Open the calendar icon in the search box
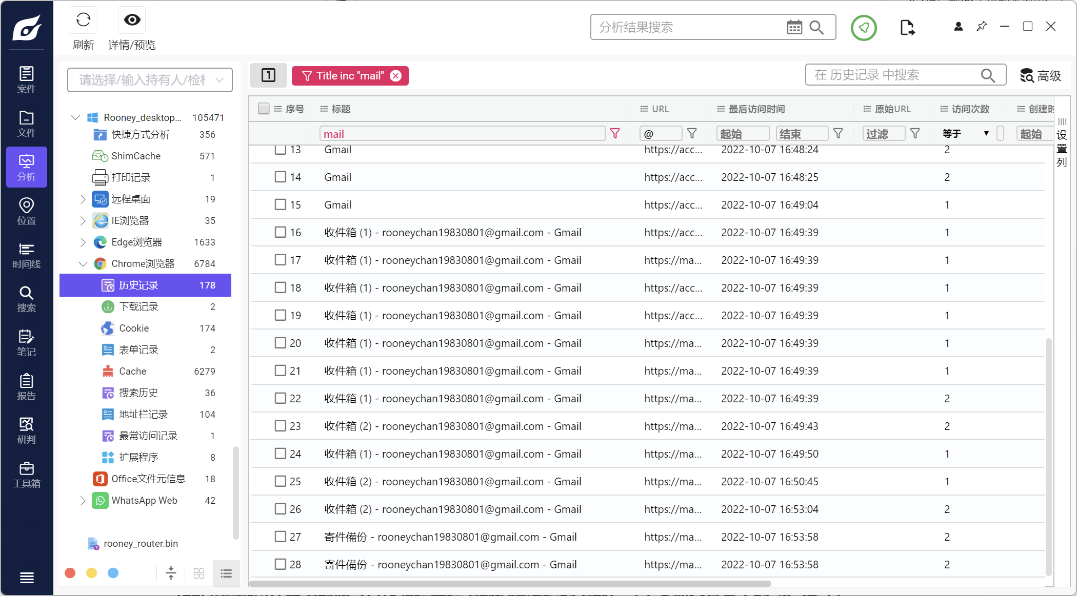The width and height of the screenshot is (1077, 596). pyautogui.click(x=794, y=27)
